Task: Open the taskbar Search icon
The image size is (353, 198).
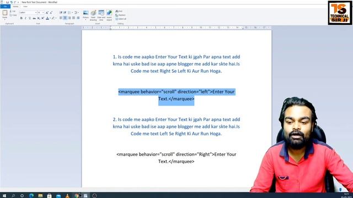Action: tap(13, 196)
